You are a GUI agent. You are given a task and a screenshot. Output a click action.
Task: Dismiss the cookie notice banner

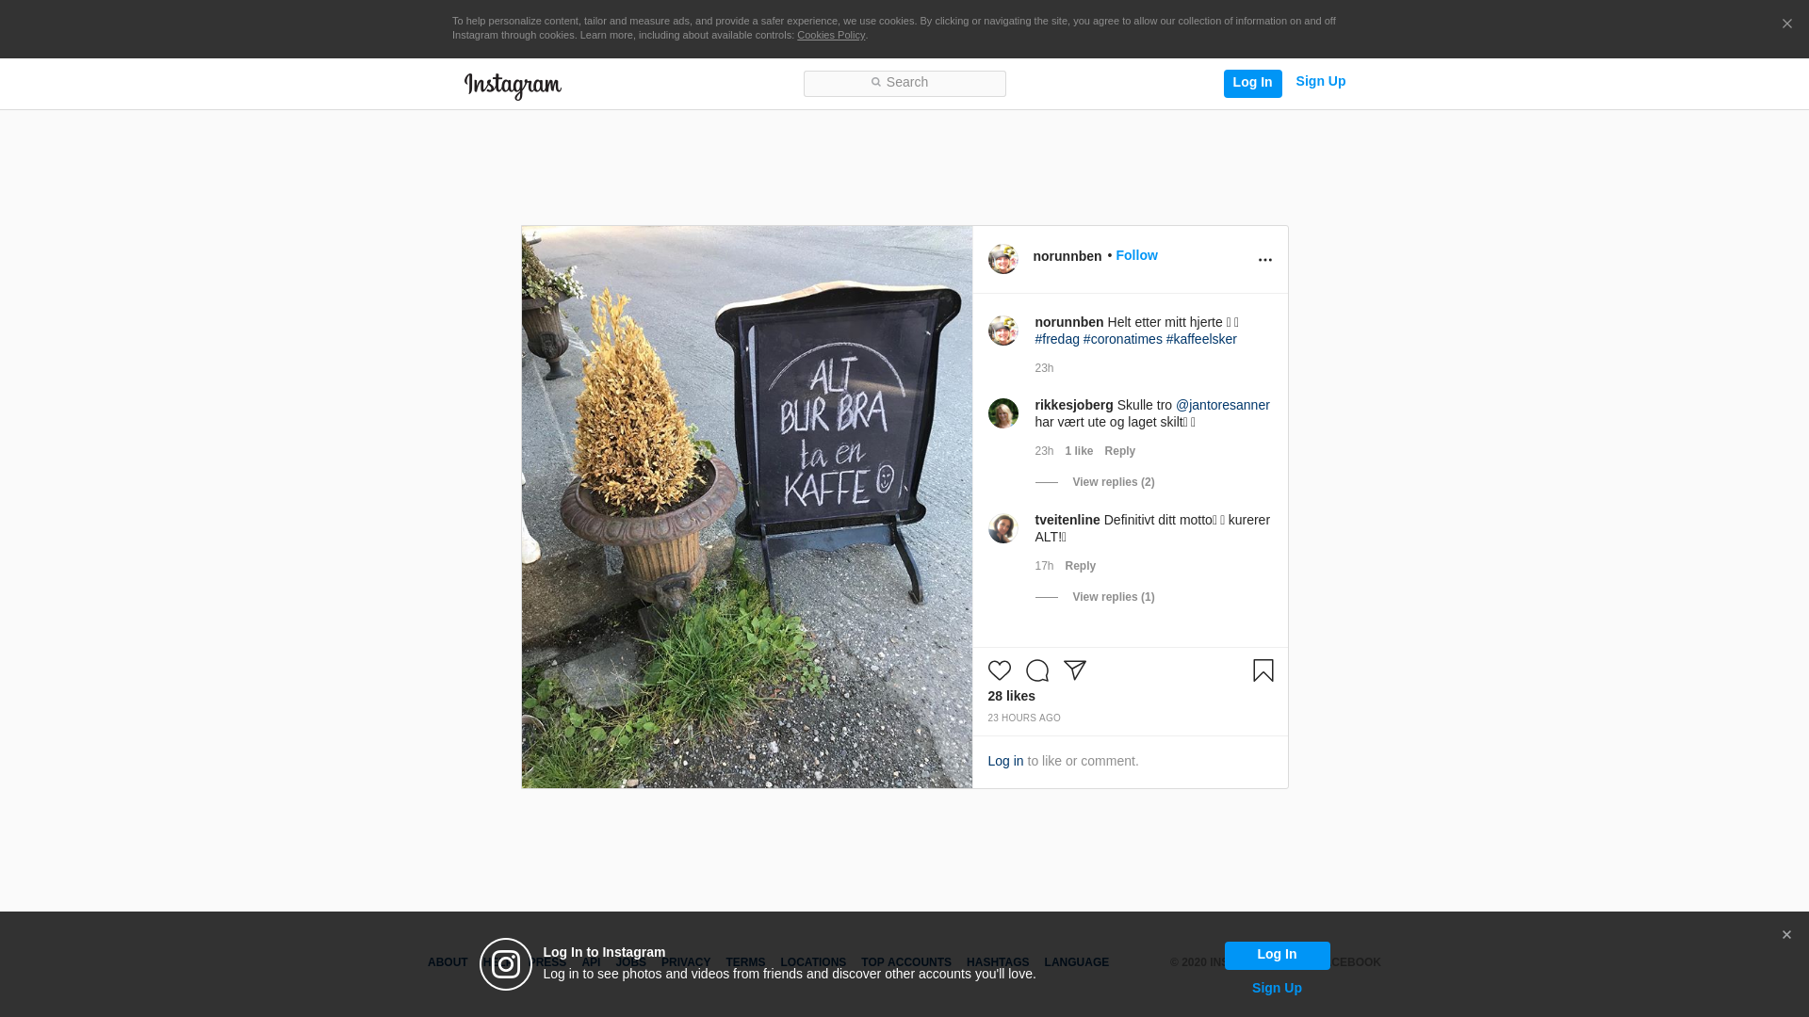[x=1786, y=24]
